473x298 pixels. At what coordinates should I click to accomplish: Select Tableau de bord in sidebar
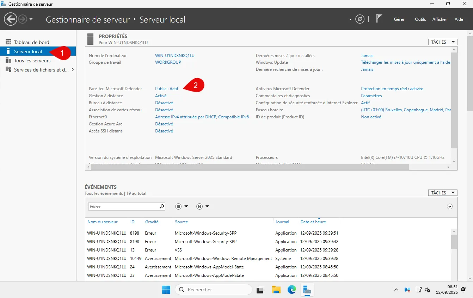pos(31,42)
